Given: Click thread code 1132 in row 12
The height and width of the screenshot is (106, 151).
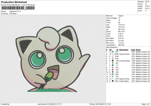Looking at the screenshot, I should pyautogui.click(x=133, y=76).
